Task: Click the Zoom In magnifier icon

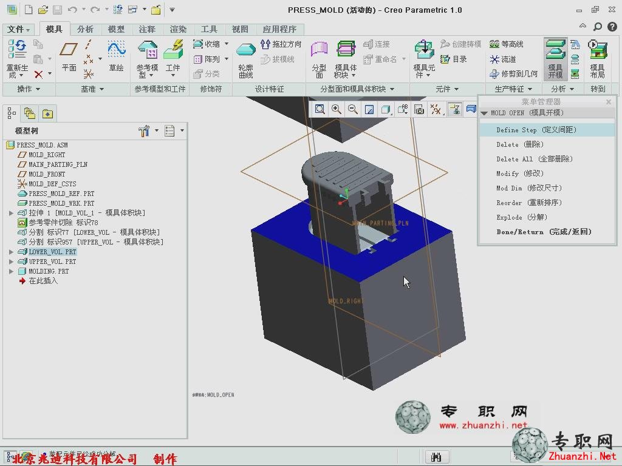Action: click(x=337, y=109)
